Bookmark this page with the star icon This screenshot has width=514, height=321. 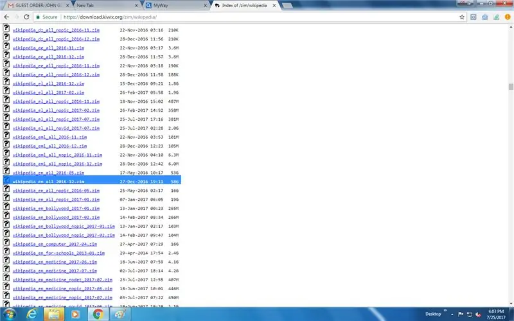(x=462, y=17)
